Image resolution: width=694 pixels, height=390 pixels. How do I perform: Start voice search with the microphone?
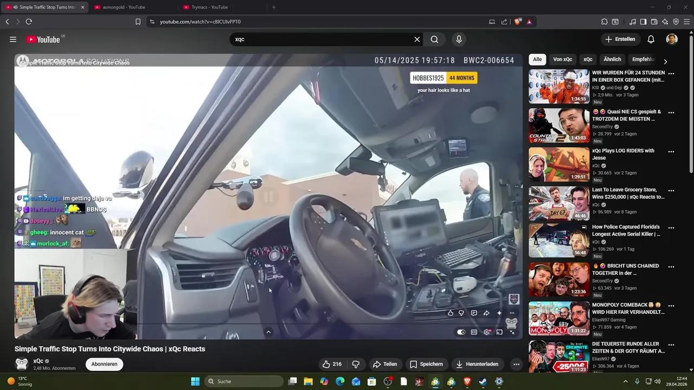(459, 40)
